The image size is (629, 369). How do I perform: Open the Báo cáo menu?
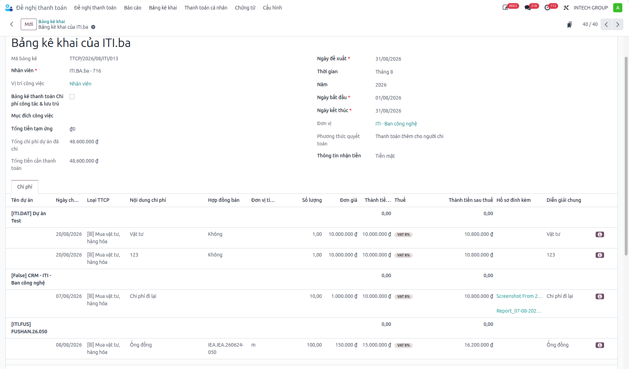pos(133,8)
